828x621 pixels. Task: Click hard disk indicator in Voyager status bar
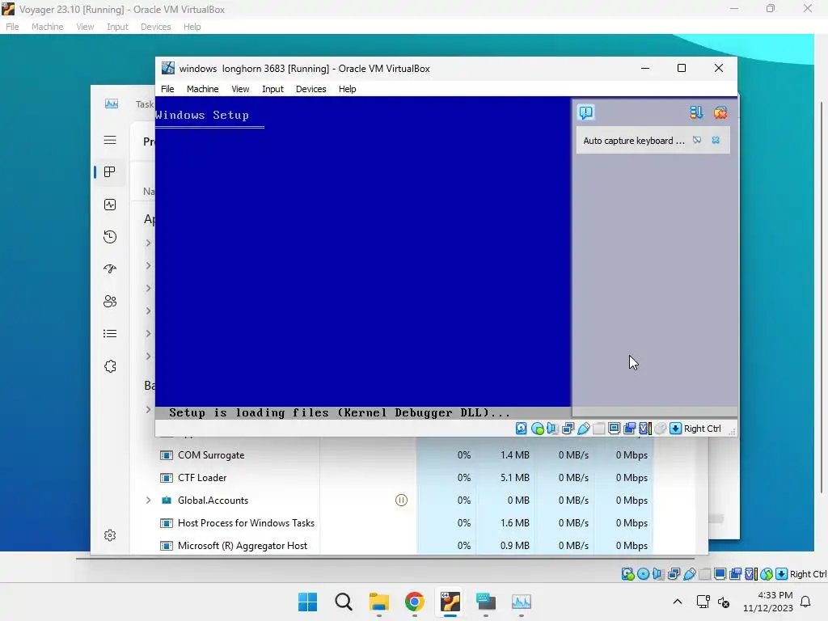627,574
